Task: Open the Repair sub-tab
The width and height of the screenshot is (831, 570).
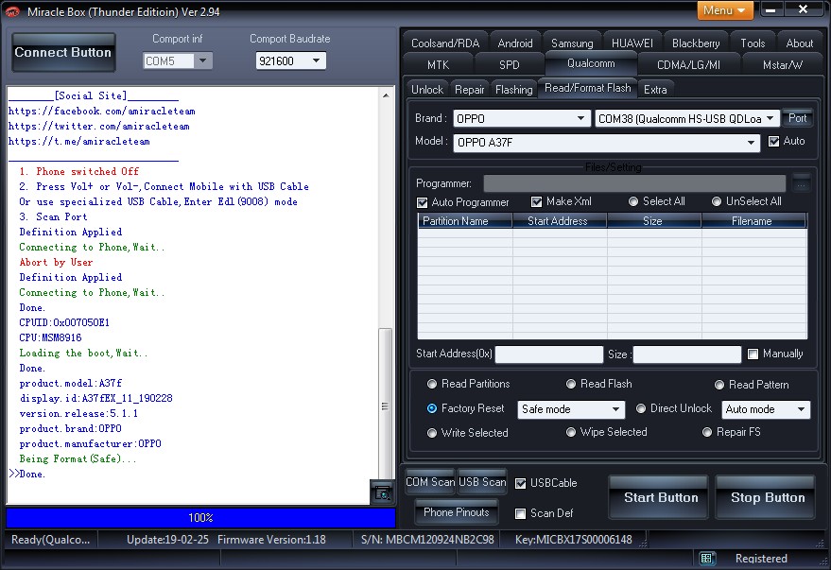Action: 470,90
